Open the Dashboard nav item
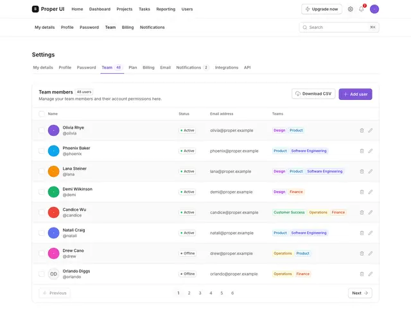 100,9
